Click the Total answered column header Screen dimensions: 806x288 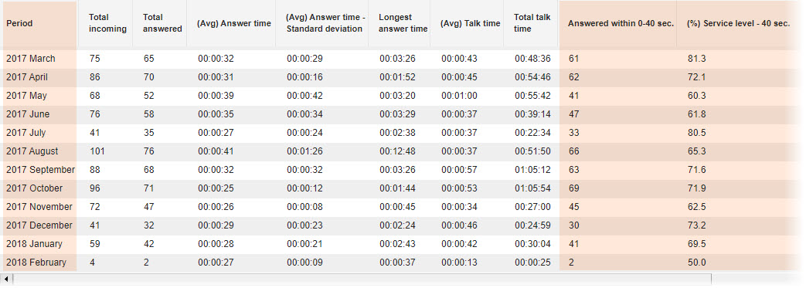click(x=162, y=23)
